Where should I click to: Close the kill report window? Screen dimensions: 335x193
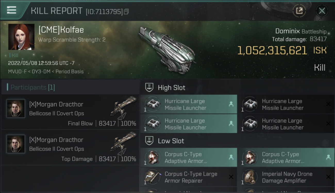coord(322,11)
